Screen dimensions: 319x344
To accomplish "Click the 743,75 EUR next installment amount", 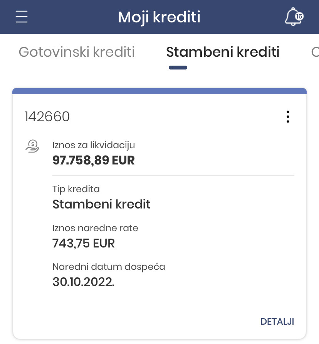I will 84,243.
